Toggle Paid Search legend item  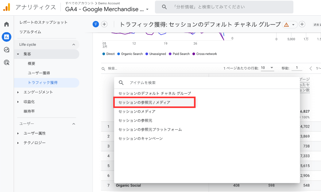pos(179,54)
